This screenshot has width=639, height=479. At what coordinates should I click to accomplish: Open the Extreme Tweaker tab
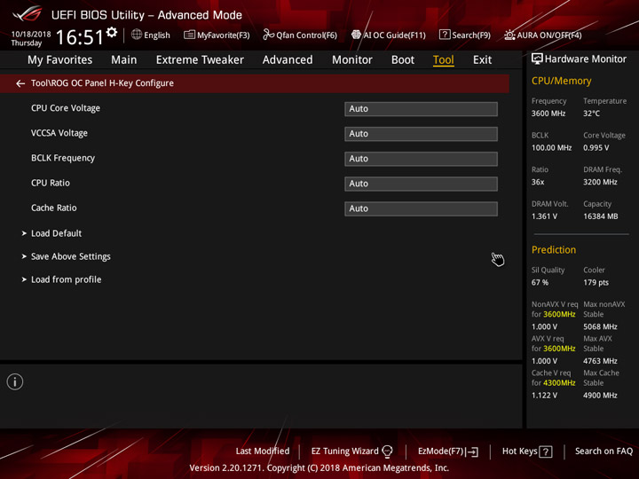tap(200, 60)
